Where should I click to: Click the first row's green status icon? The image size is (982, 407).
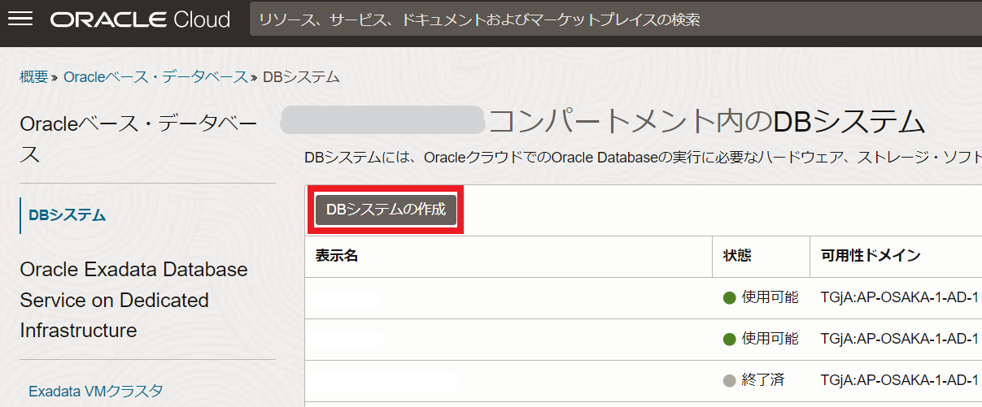click(x=729, y=297)
